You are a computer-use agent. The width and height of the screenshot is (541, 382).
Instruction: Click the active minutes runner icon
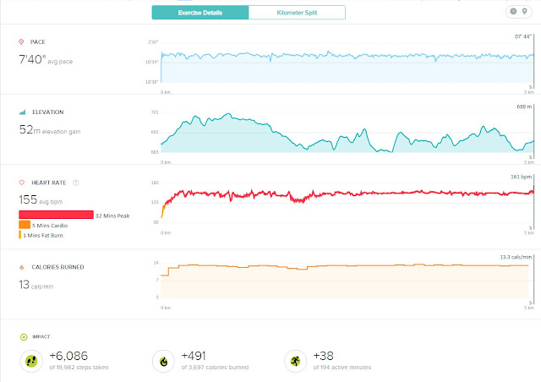coord(295,362)
